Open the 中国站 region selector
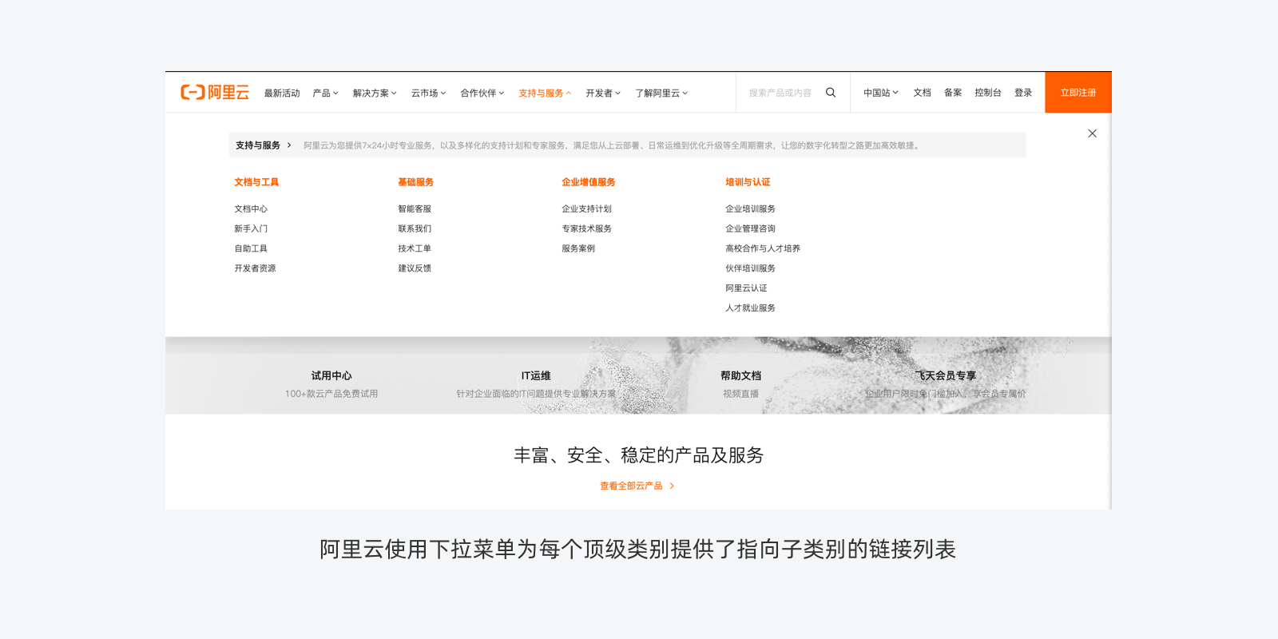This screenshot has height=639, width=1278. 880,93
